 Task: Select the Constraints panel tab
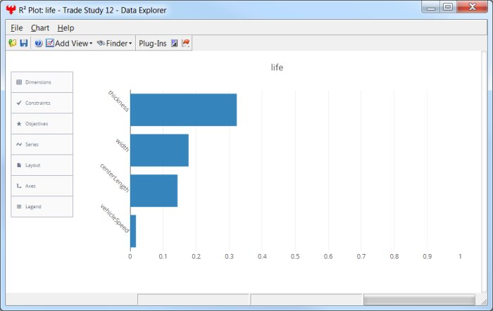pyautogui.click(x=42, y=103)
